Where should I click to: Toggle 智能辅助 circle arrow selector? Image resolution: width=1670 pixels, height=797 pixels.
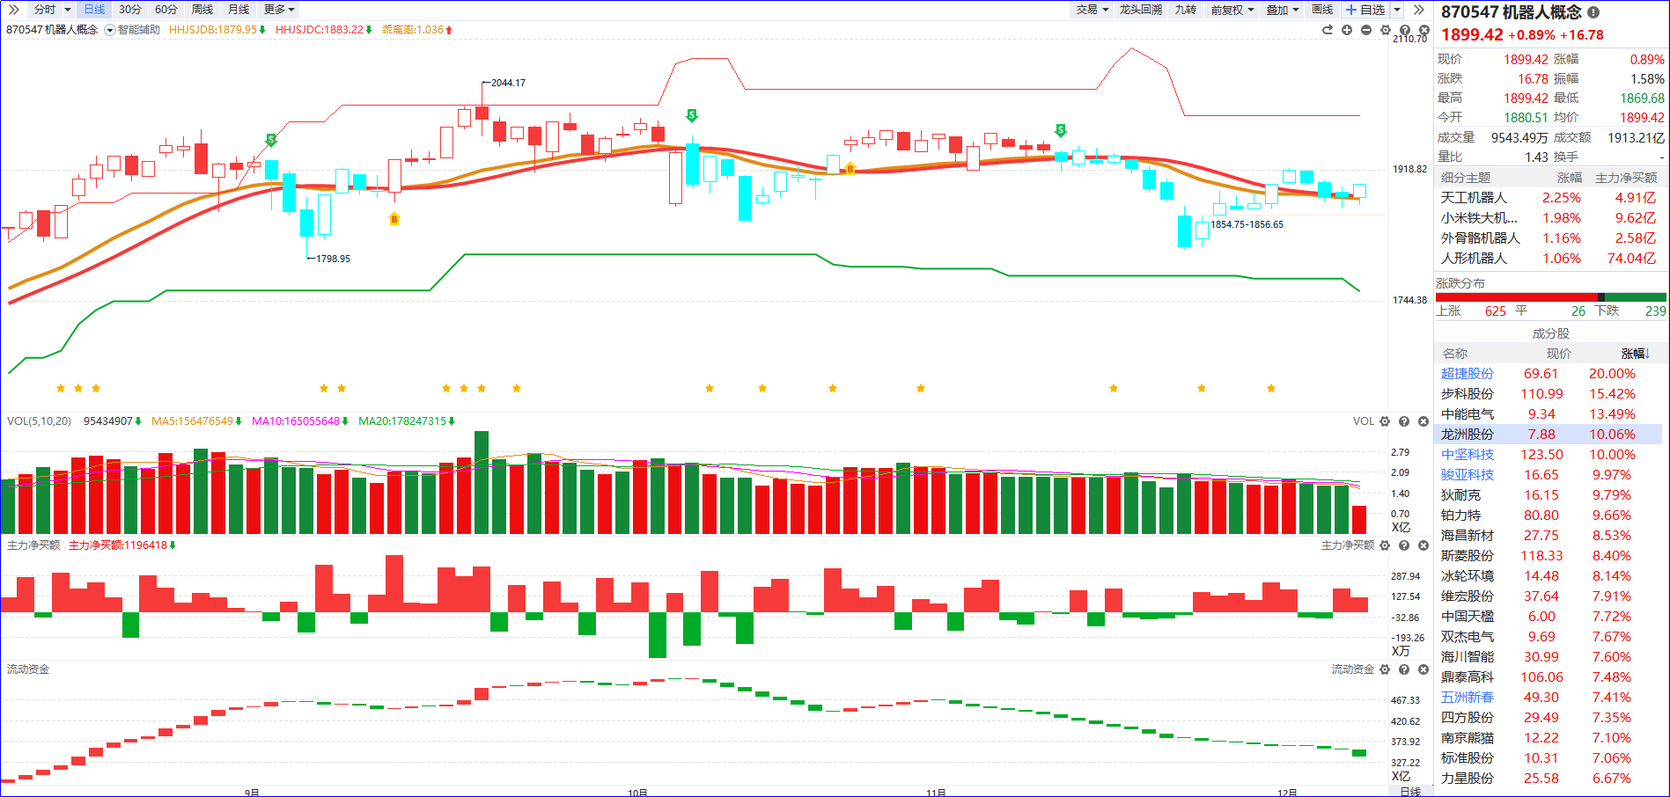click(110, 30)
